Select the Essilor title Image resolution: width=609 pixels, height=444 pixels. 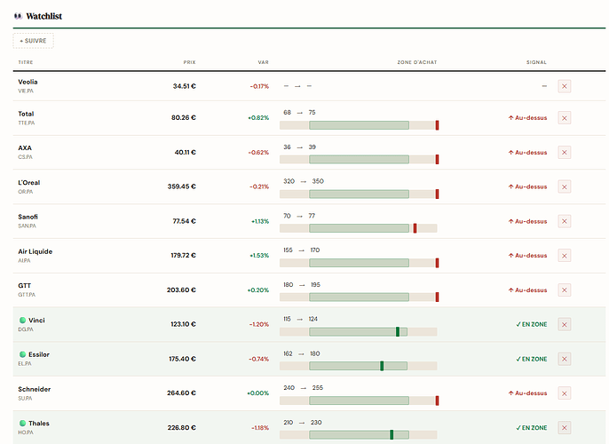point(39,354)
